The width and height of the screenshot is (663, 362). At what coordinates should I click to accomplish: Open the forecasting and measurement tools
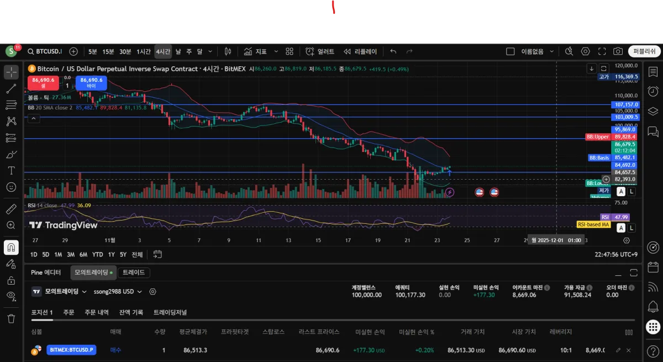coord(11,138)
